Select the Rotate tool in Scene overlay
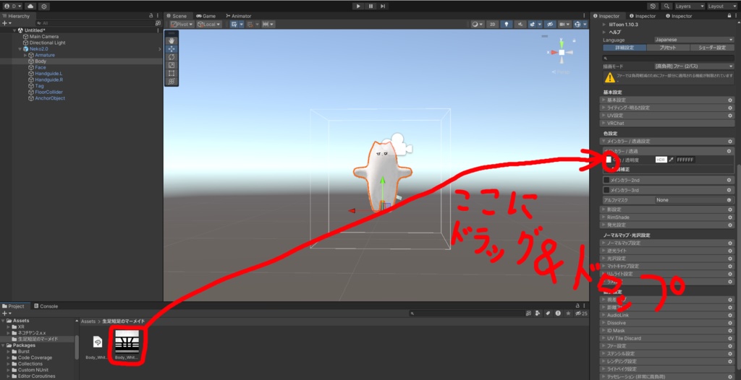This screenshot has width=741, height=380. [171, 57]
